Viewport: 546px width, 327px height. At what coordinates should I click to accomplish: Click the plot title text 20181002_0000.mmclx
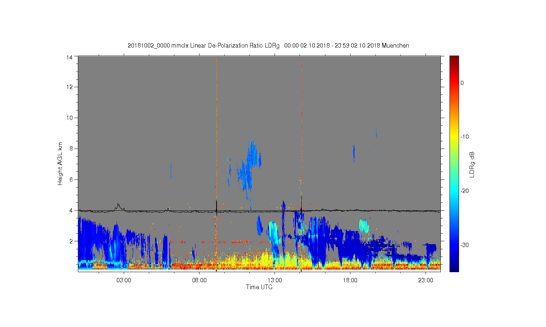point(158,46)
